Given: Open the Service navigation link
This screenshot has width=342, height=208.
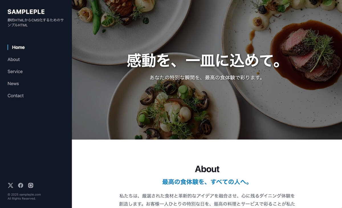Looking at the screenshot, I should pos(15,72).
